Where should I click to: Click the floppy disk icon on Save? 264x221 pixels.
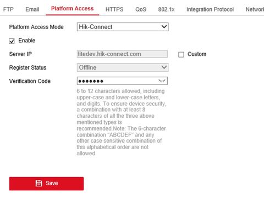click(x=38, y=183)
